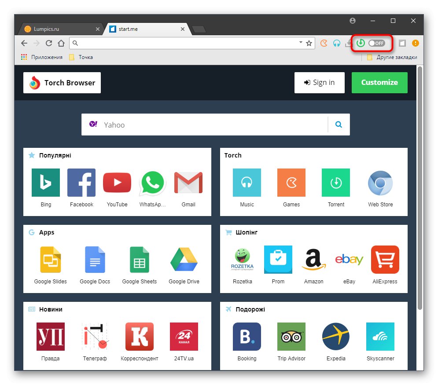
Task: Go back to the previous page
Action: 24,43
